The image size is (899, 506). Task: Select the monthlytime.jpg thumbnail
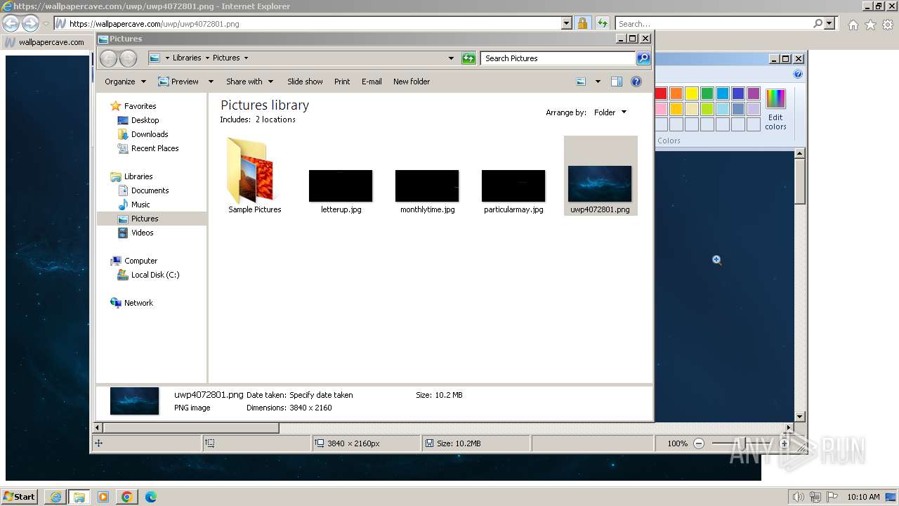pyautogui.click(x=427, y=186)
